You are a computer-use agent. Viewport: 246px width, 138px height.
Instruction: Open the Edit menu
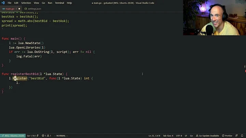[x=16, y=3]
